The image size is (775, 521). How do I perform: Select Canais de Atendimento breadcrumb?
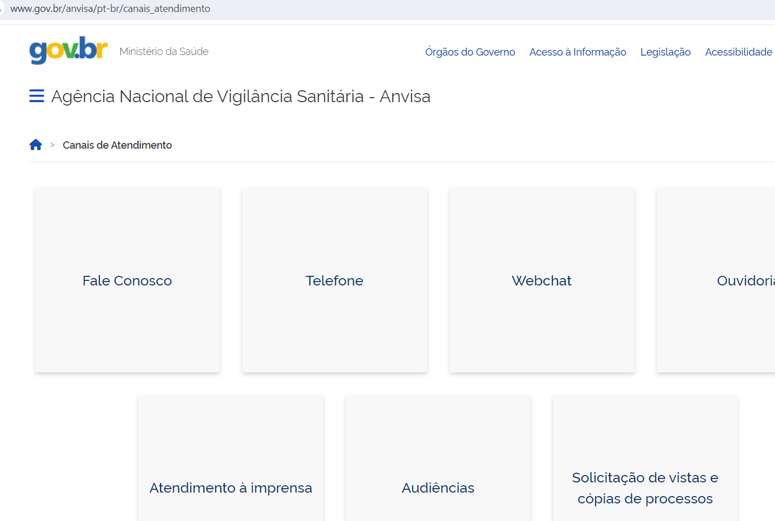[x=117, y=145]
